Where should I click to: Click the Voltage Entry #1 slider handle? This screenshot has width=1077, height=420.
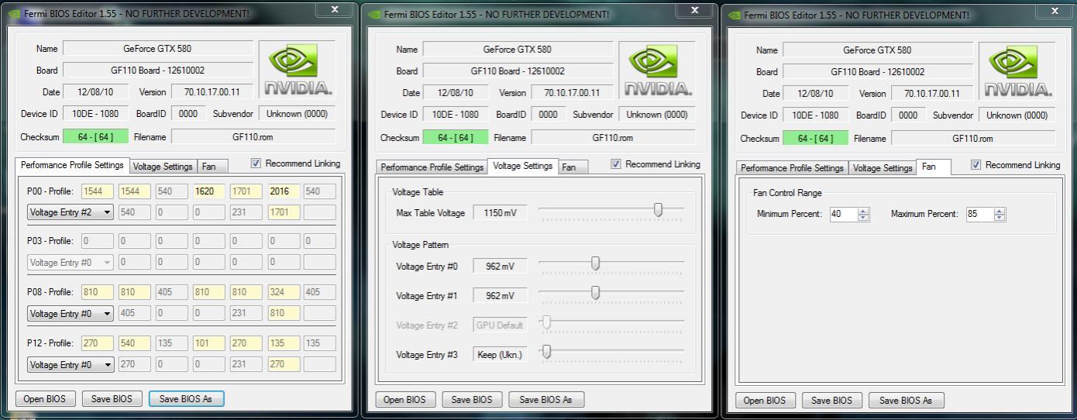pyautogui.click(x=595, y=293)
